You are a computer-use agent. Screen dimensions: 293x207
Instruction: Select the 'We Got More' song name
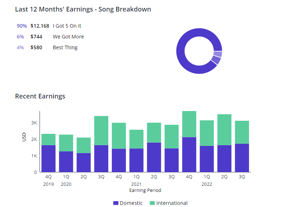tap(69, 37)
